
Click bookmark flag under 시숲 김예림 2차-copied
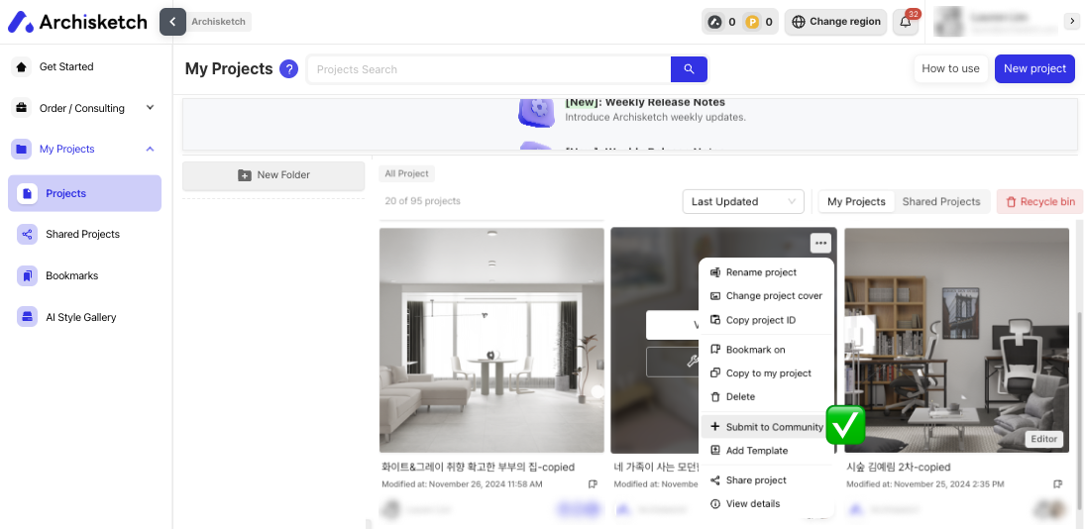tap(1057, 484)
